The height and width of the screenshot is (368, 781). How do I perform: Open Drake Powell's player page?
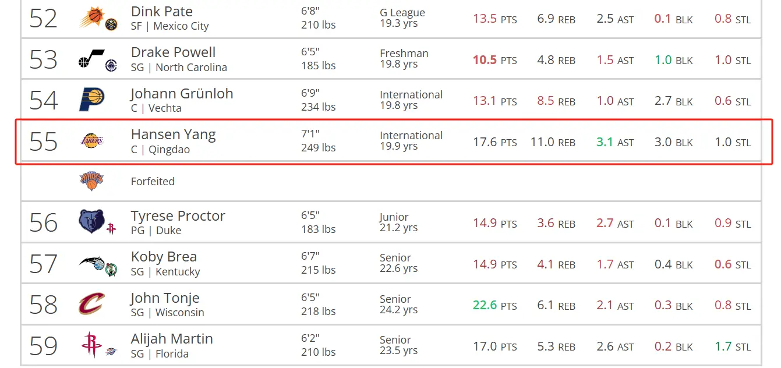click(x=174, y=52)
